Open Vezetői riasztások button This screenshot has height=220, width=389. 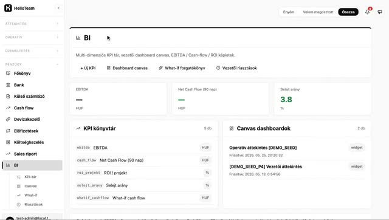pos(236,68)
